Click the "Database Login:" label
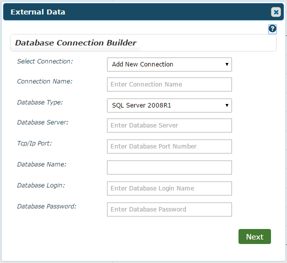287x263 pixels. click(41, 185)
